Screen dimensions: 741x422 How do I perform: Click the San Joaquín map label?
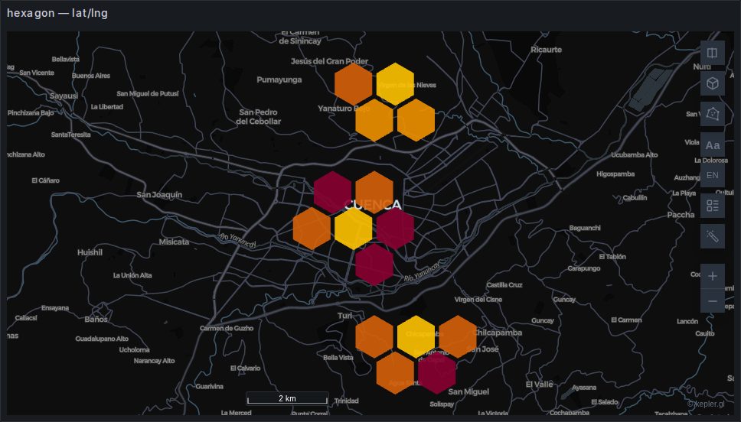coord(159,194)
